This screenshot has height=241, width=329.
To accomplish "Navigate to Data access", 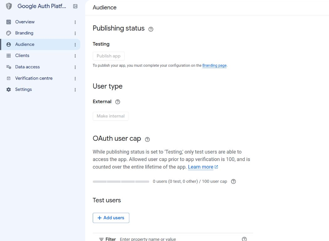I will 28,67.
